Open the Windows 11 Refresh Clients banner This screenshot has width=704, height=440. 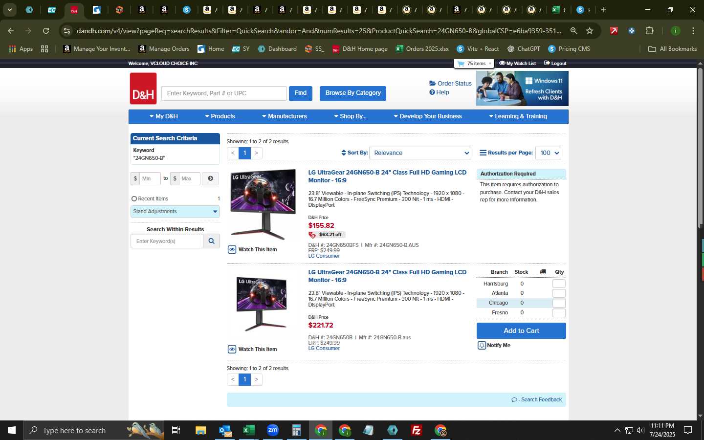click(522, 88)
